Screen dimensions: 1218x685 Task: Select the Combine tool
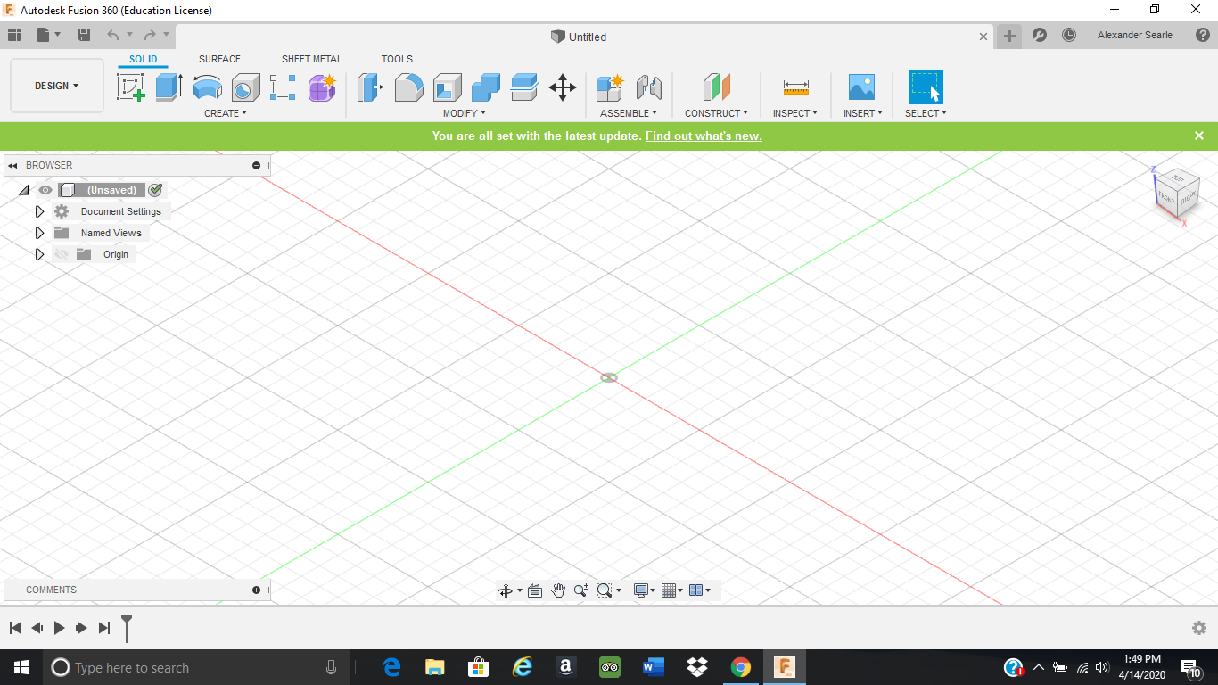(x=486, y=87)
